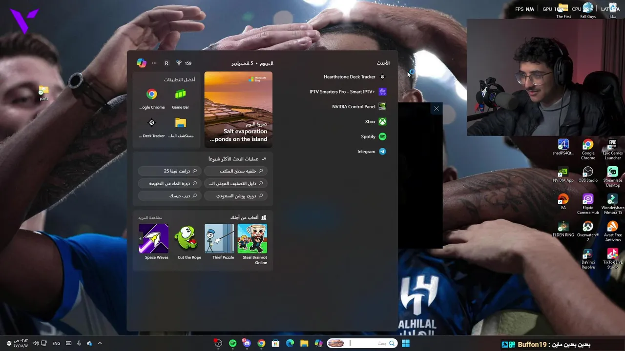
Task: Launch Deck Tracker from top apps
Action: click(x=152, y=127)
